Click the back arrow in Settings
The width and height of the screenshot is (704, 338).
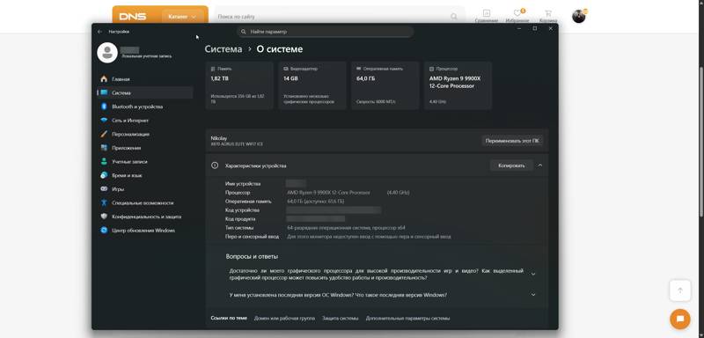99,32
